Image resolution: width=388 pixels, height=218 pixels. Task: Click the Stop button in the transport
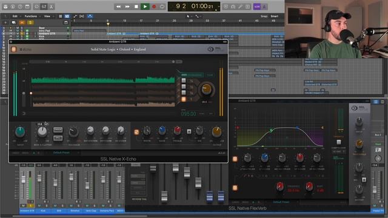(x=136, y=7)
